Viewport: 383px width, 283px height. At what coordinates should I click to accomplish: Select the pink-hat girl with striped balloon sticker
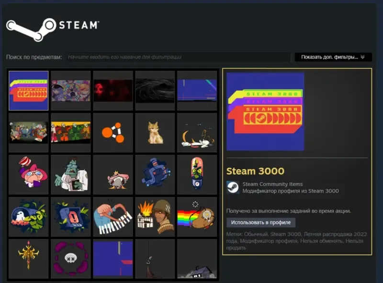pyautogui.click(x=29, y=174)
